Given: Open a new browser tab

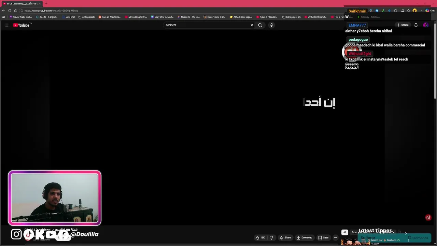Looking at the screenshot, I should (x=46, y=3).
